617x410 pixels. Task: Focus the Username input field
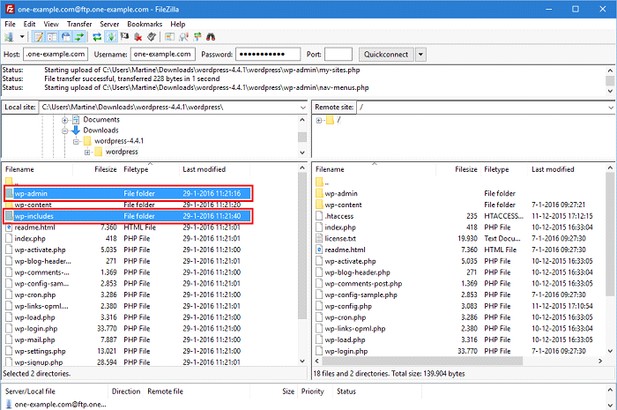click(x=162, y=55)
